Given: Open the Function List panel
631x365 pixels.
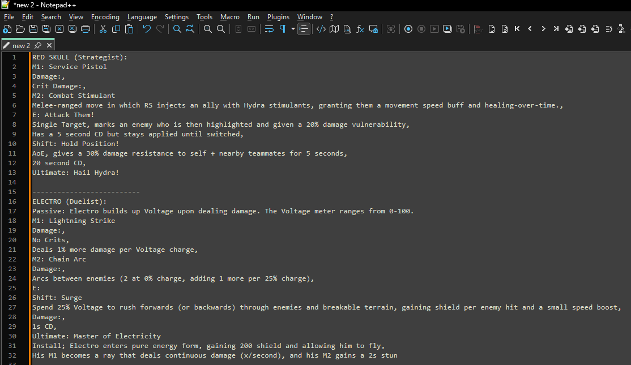Looking at the screenshot, I should point(360,29).
